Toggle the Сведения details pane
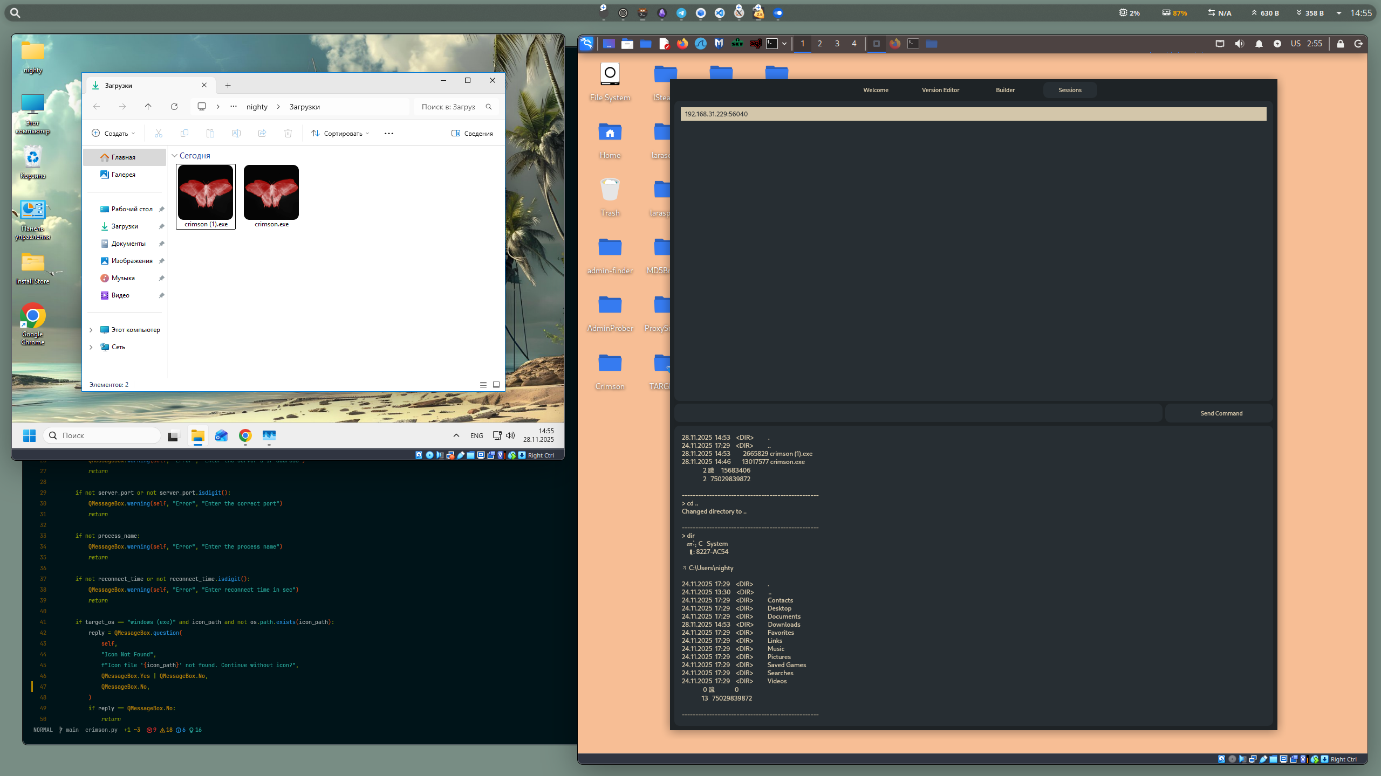This screenshot has height=776, width=1381. 472,133
